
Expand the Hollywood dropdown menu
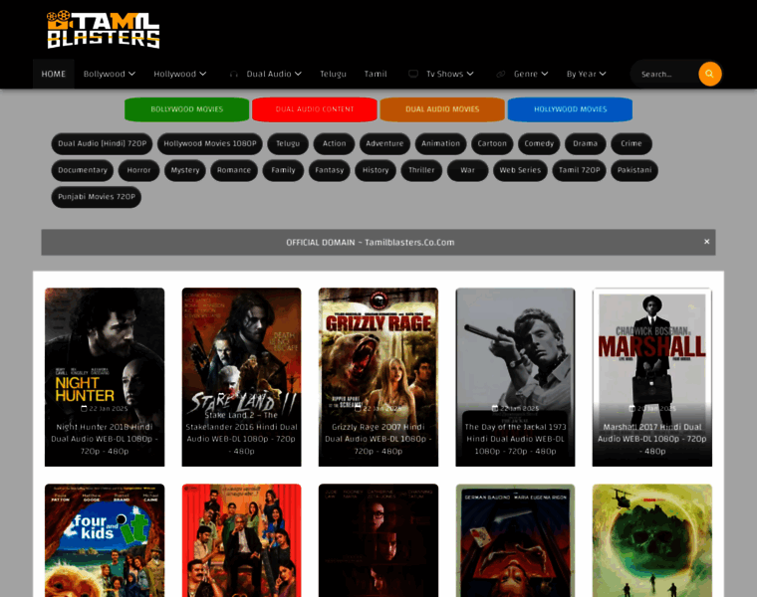(179, 74)
